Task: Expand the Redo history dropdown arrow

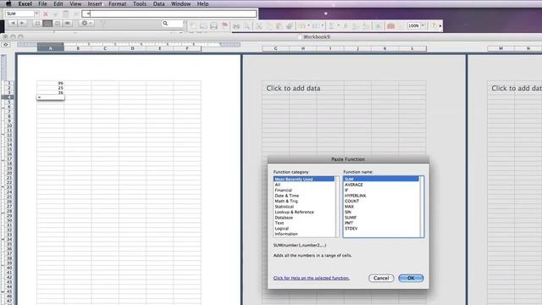Action: point(323,25)
